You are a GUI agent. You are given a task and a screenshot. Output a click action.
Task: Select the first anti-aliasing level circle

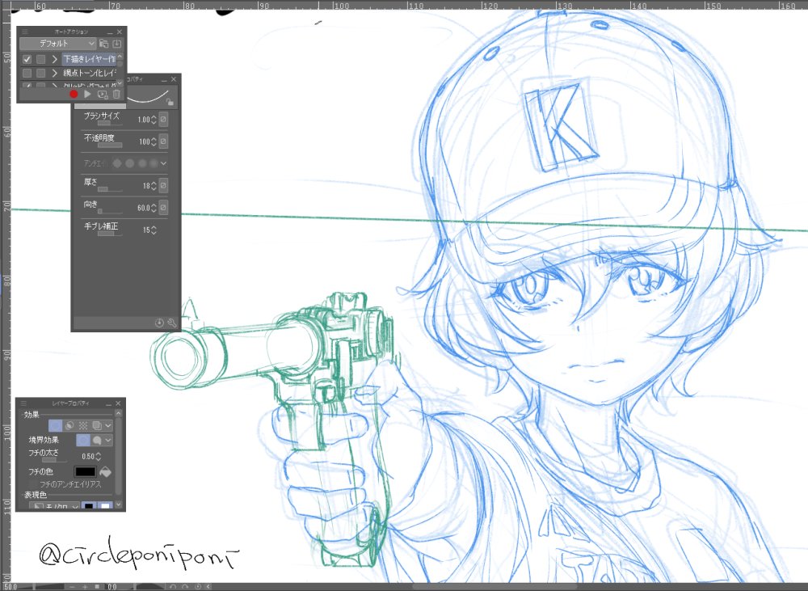pos(117,163)
